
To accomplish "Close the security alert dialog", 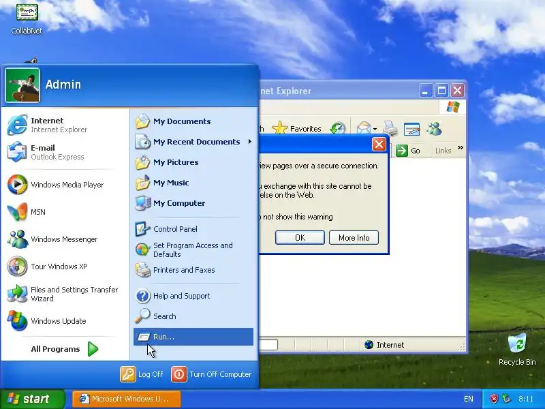I will coord(379,144).
